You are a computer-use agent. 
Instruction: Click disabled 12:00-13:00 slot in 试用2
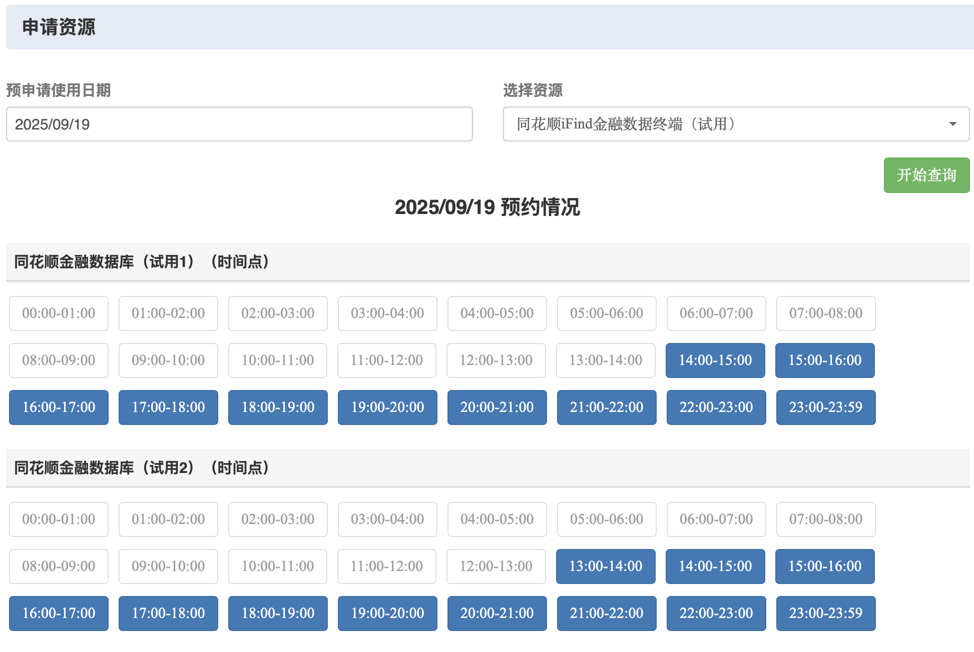tap(496, 566)
